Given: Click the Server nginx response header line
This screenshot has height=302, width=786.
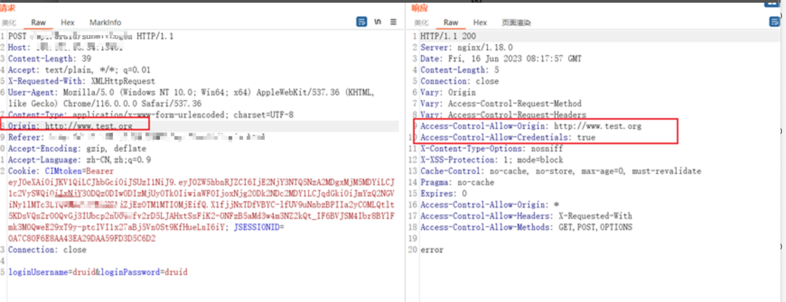Looking at the screenshot, I should (x=466, y=47).
